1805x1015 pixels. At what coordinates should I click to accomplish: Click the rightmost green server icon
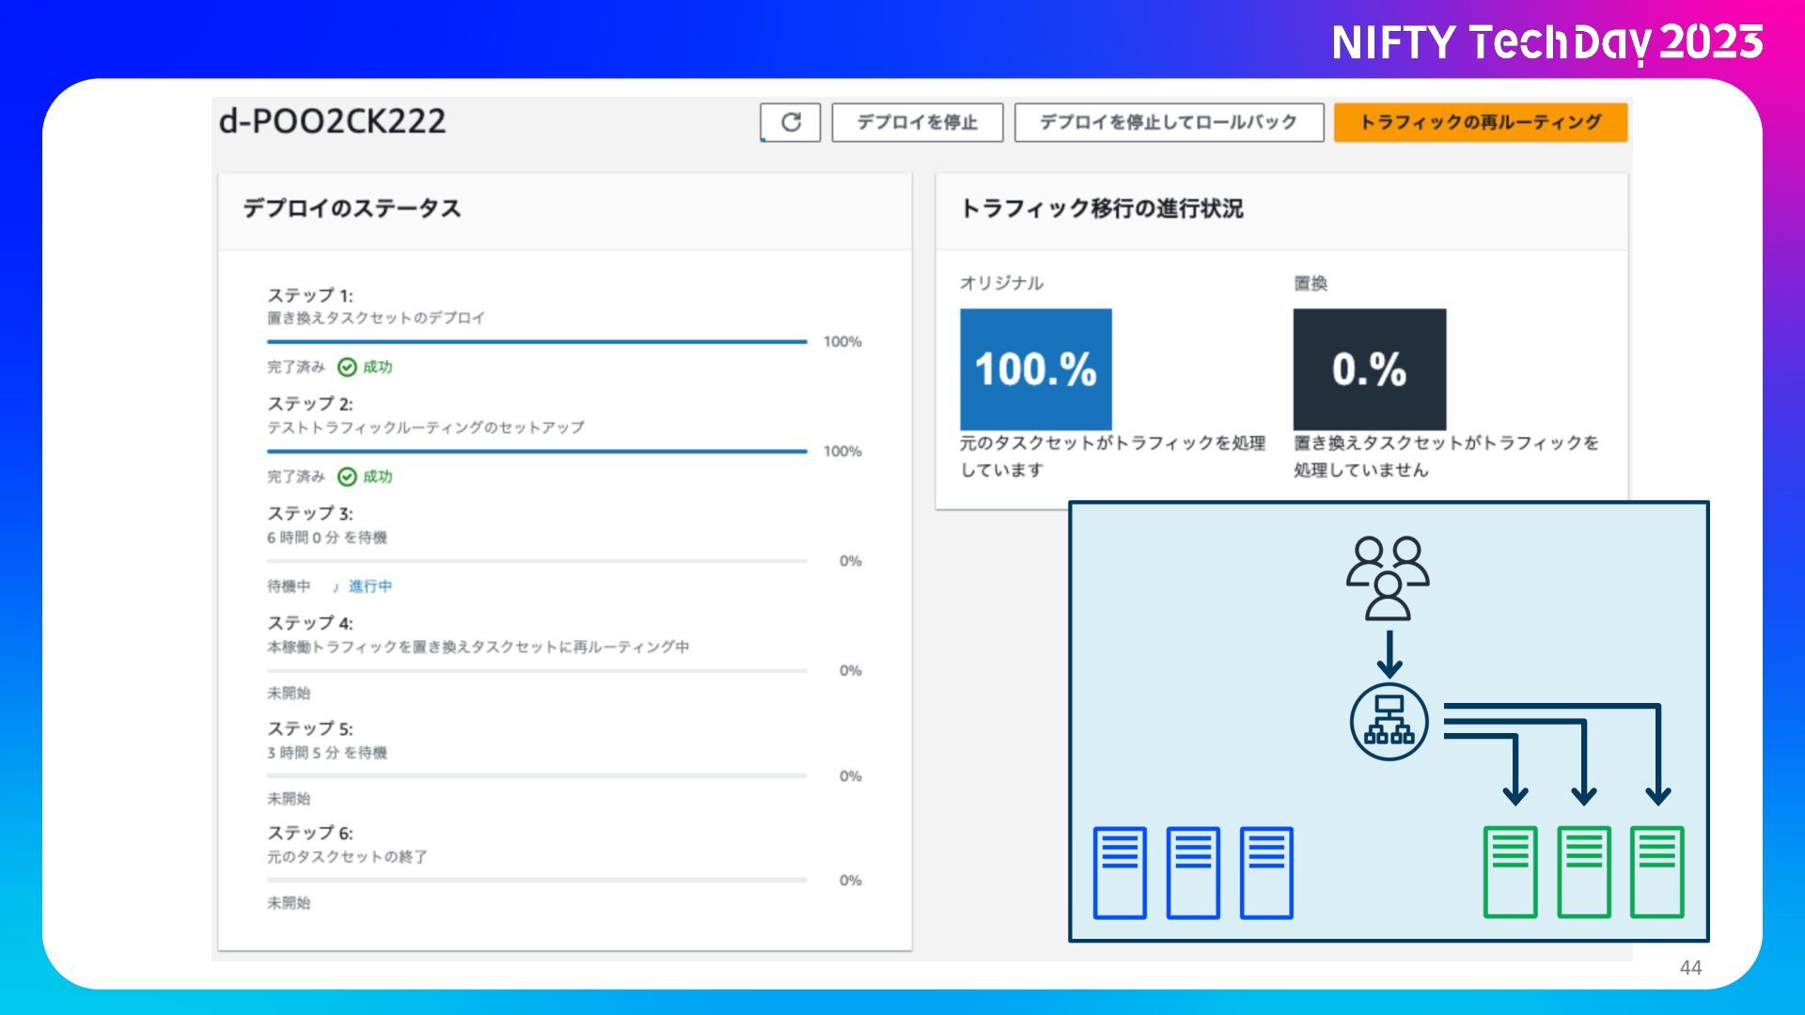1656,872
